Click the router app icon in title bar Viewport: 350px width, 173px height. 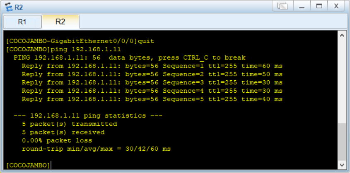[9, 7]
